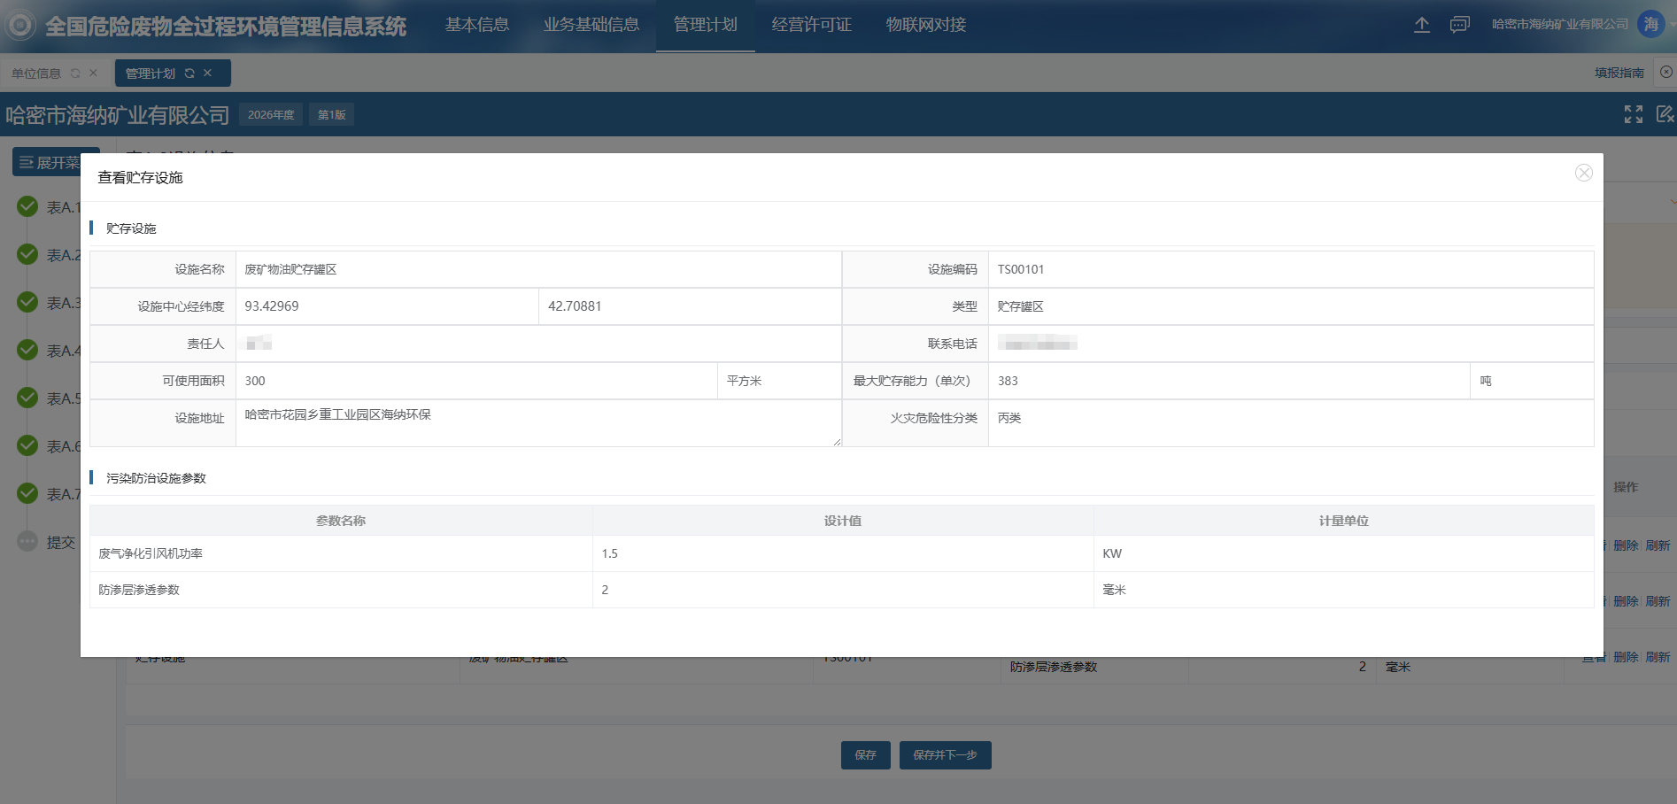Refresh the 管理计划 tab

189,73
